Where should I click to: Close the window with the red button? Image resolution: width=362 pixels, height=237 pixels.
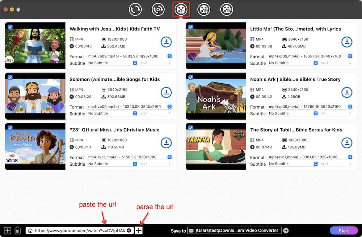pyautogui.click(x=6, y=9)
